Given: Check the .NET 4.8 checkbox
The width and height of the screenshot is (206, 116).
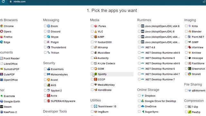Looking at the screenshot, I should (139, 47).
